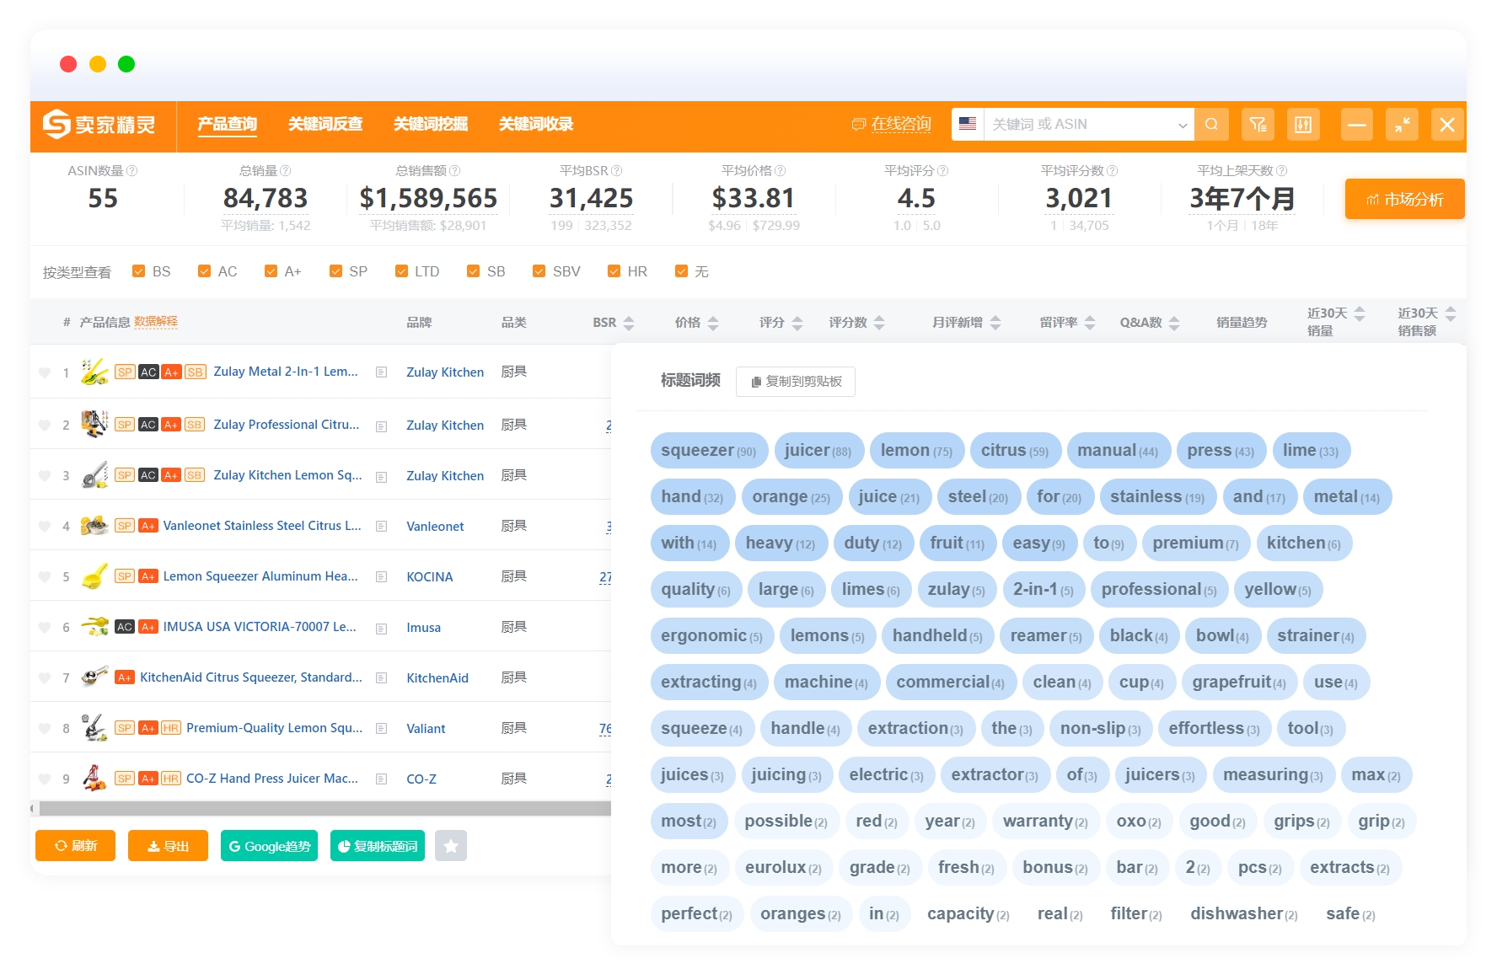Open the column settings icon in header

(x=1303, y=125)
